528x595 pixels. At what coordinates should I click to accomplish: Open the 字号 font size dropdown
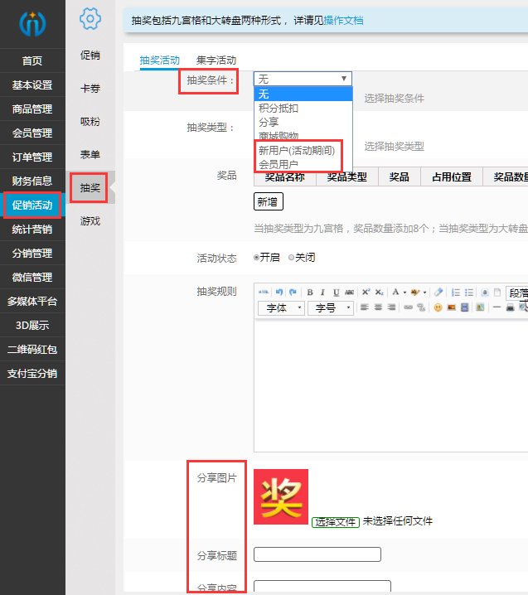331,307
